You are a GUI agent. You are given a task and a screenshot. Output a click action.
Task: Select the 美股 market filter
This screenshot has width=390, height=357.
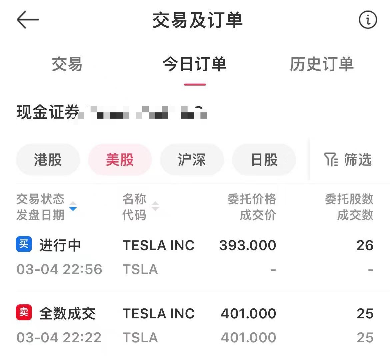(120, 160)
